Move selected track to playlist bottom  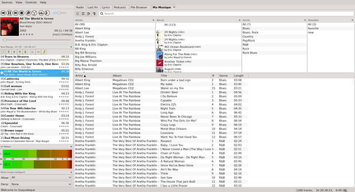[x=26, y=52]
